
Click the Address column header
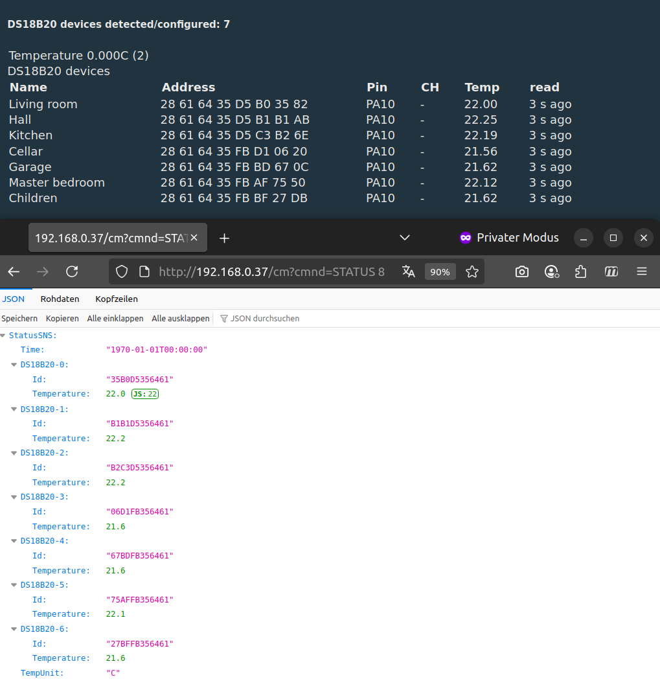(188, 87)
